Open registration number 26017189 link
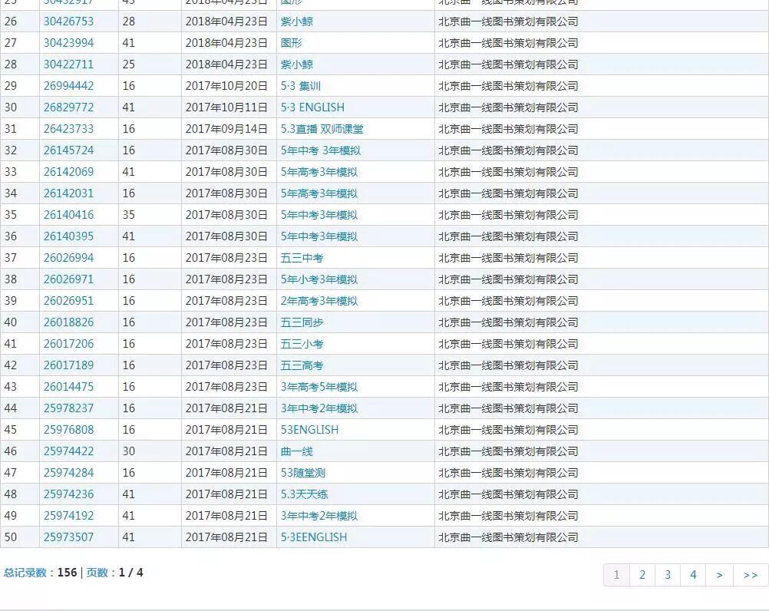The width and height of the screenshot is (769, 611). (68, 365)
